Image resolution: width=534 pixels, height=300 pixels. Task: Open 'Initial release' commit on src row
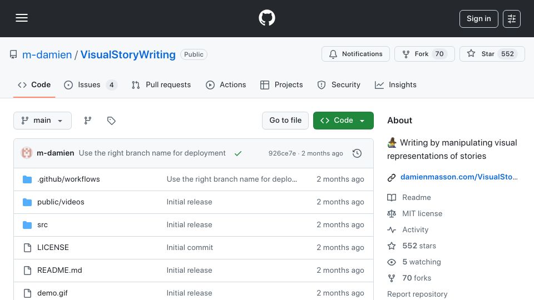(x=189, y=225)
